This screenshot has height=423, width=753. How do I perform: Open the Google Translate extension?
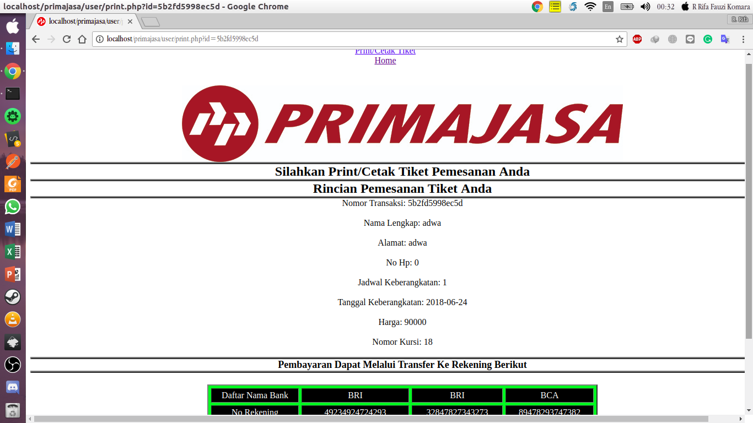click(x=725, y=39)
